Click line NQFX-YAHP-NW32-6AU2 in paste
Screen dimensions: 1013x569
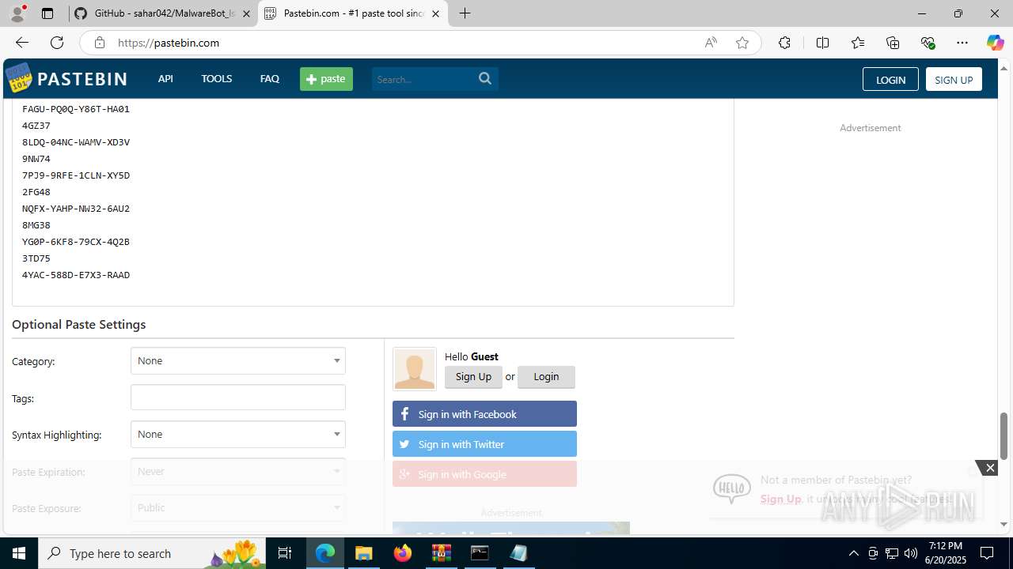coord(76,209)
